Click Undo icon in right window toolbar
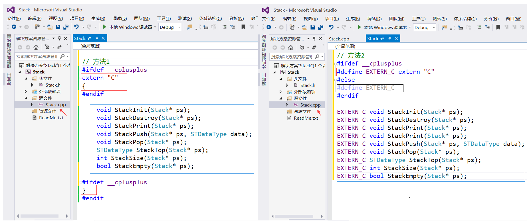Image resolution: width=531 pixels, height=223 pixels. tap(331, 27)
